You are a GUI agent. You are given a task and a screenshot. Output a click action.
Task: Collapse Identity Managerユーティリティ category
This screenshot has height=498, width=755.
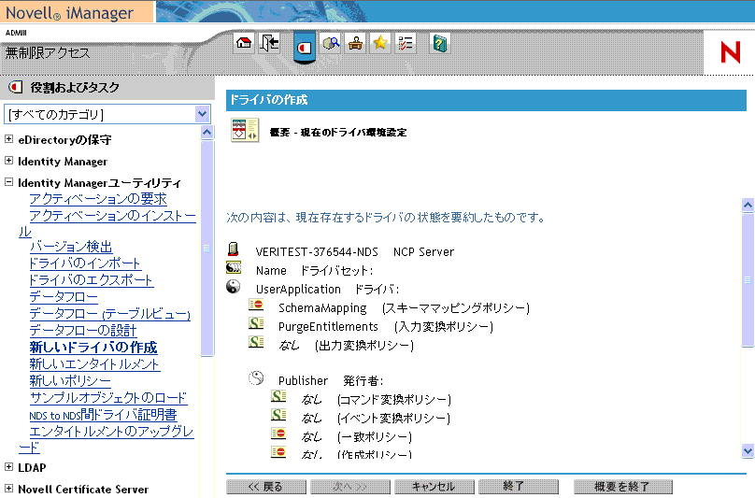pos(8,182)
